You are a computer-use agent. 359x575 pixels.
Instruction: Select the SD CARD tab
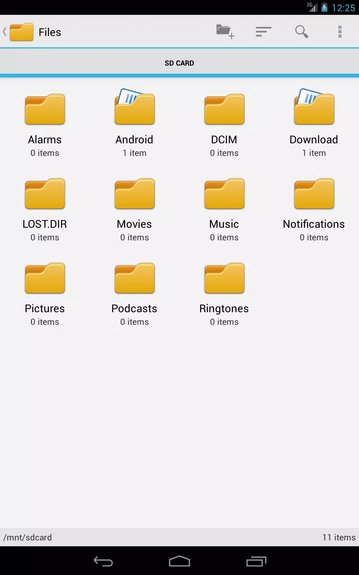pyautogui.click(x=179, y=63)
